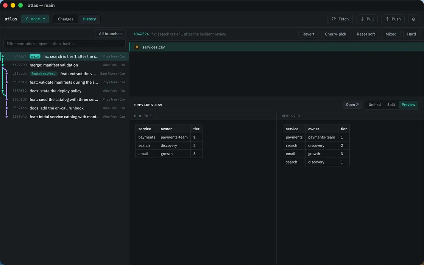Click the 'OLD 78 B' label
The height and width of the screenshot is (265, 424).
[x=143, y=116]
